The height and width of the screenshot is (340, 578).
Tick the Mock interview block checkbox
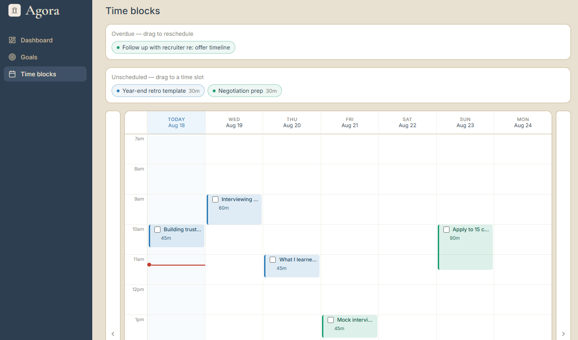coord(331,320)
